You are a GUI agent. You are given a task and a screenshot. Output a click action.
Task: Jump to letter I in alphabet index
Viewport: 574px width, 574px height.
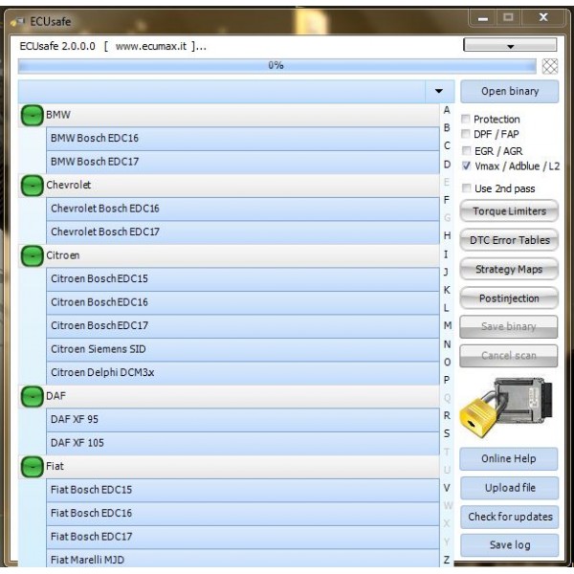[446, 254]
